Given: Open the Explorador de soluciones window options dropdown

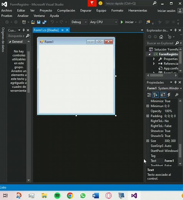Looking at the screenshot, I should click(x=171, y=30).
